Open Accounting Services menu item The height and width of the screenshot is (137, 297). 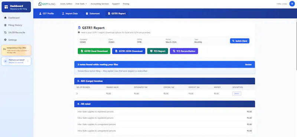click(99, 4)
